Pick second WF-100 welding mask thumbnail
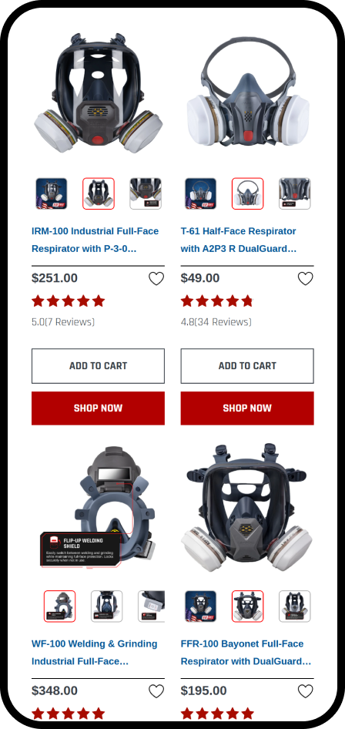The height and width of the screenshot is (729, 345). pos(107,606)
